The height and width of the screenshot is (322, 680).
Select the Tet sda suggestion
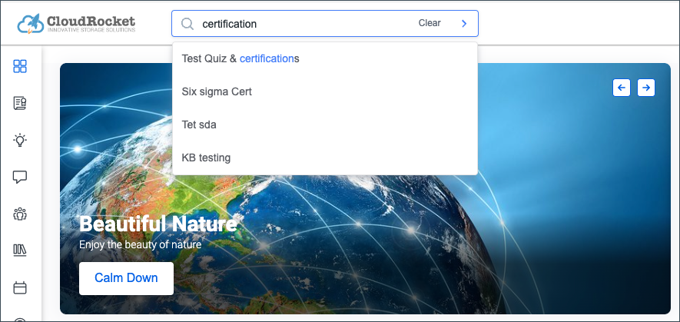pos(325,124)
